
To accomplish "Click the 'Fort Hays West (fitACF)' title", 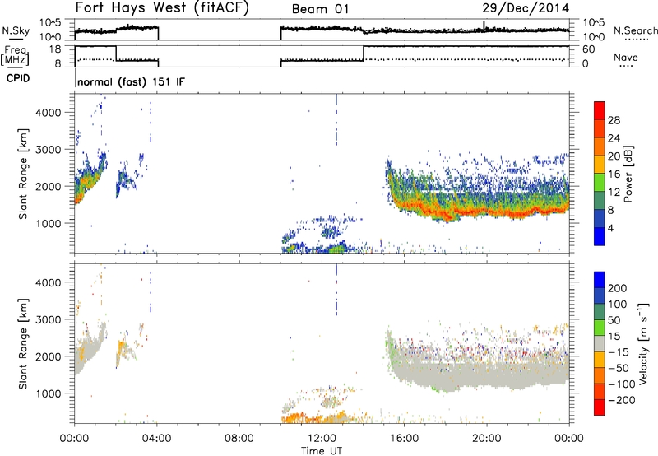I will [162, 8].
